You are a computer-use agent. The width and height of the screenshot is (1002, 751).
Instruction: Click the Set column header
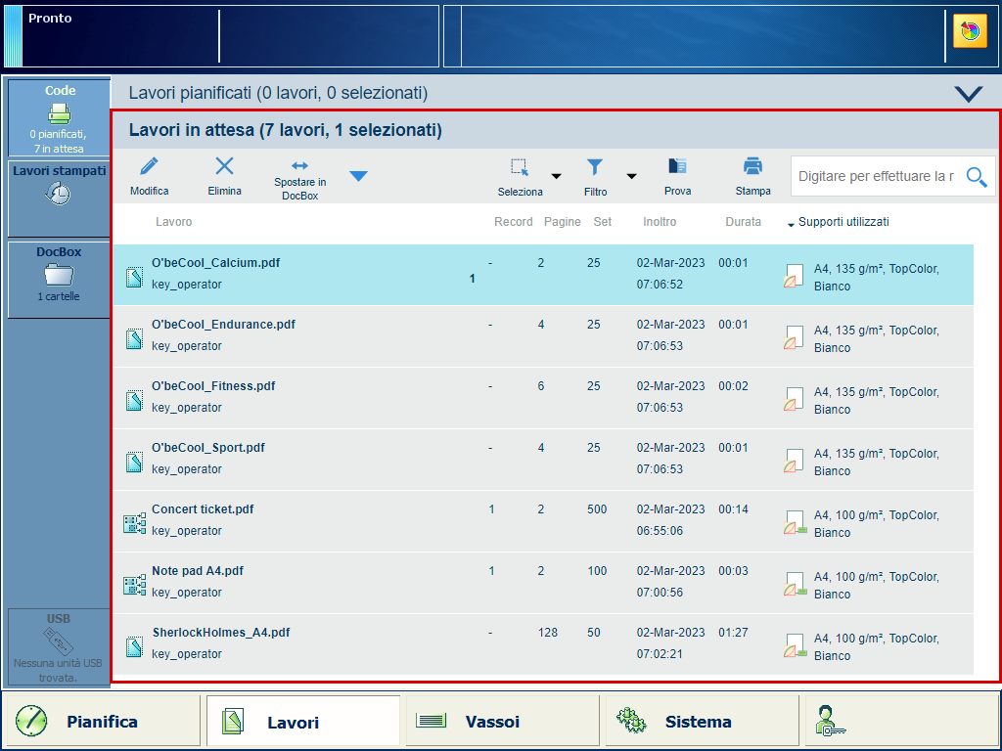[x=602, y=222]
